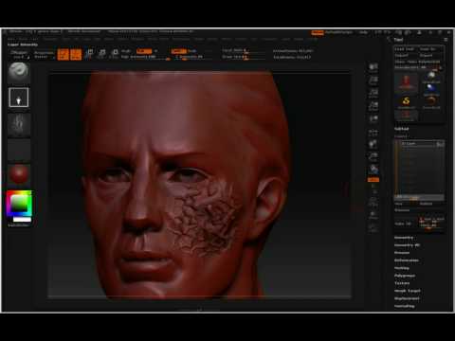Click the Tool palette dock icon
This screenshot has width=455, height=341.
[446, 40]
